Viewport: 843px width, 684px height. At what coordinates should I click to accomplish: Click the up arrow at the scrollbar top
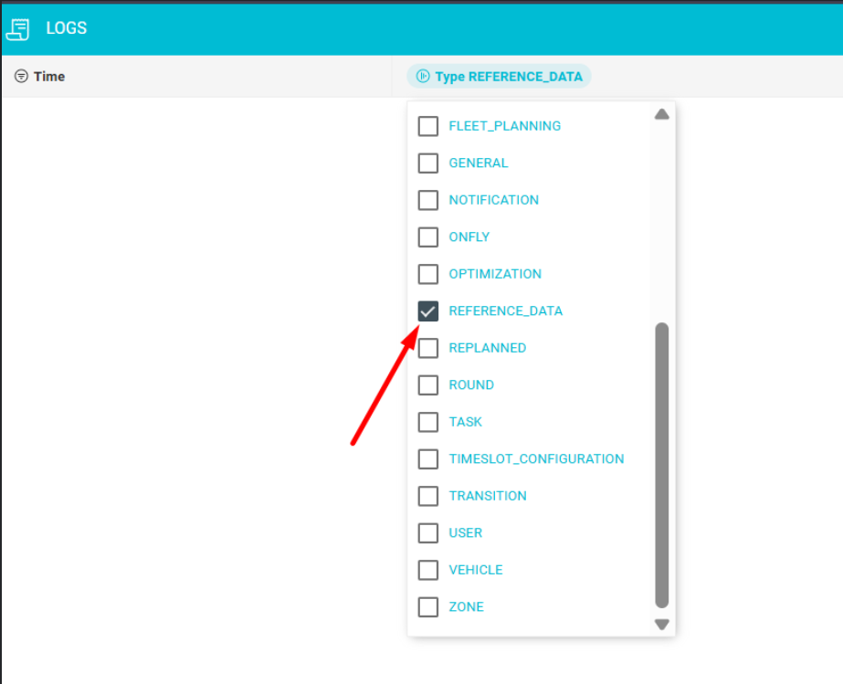coord(661,113)
